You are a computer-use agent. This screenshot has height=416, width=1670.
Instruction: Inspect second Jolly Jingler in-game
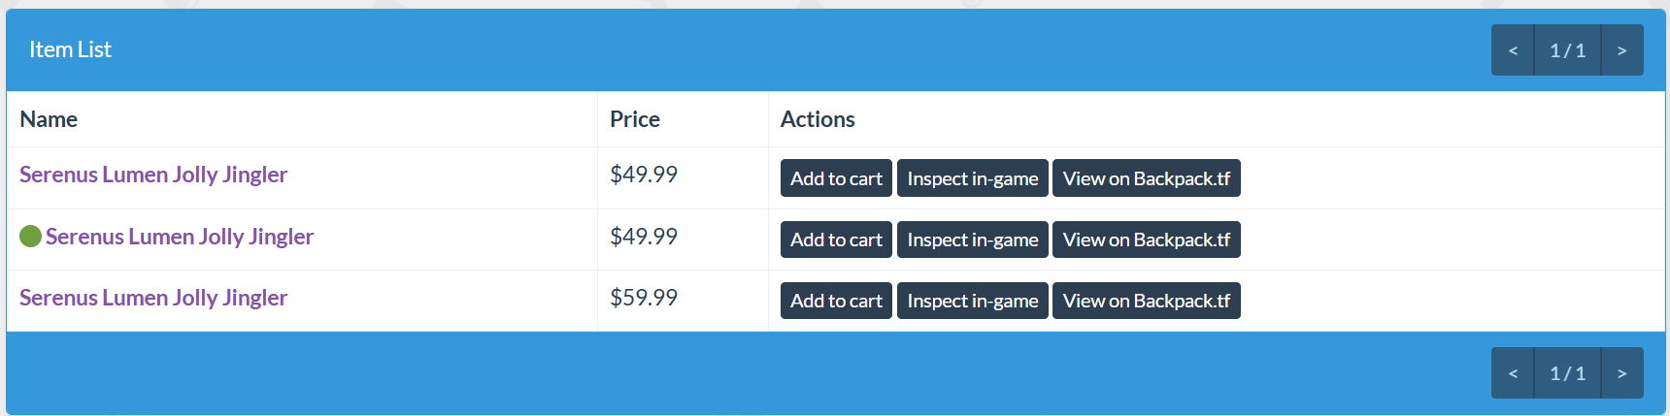(973, 240)
